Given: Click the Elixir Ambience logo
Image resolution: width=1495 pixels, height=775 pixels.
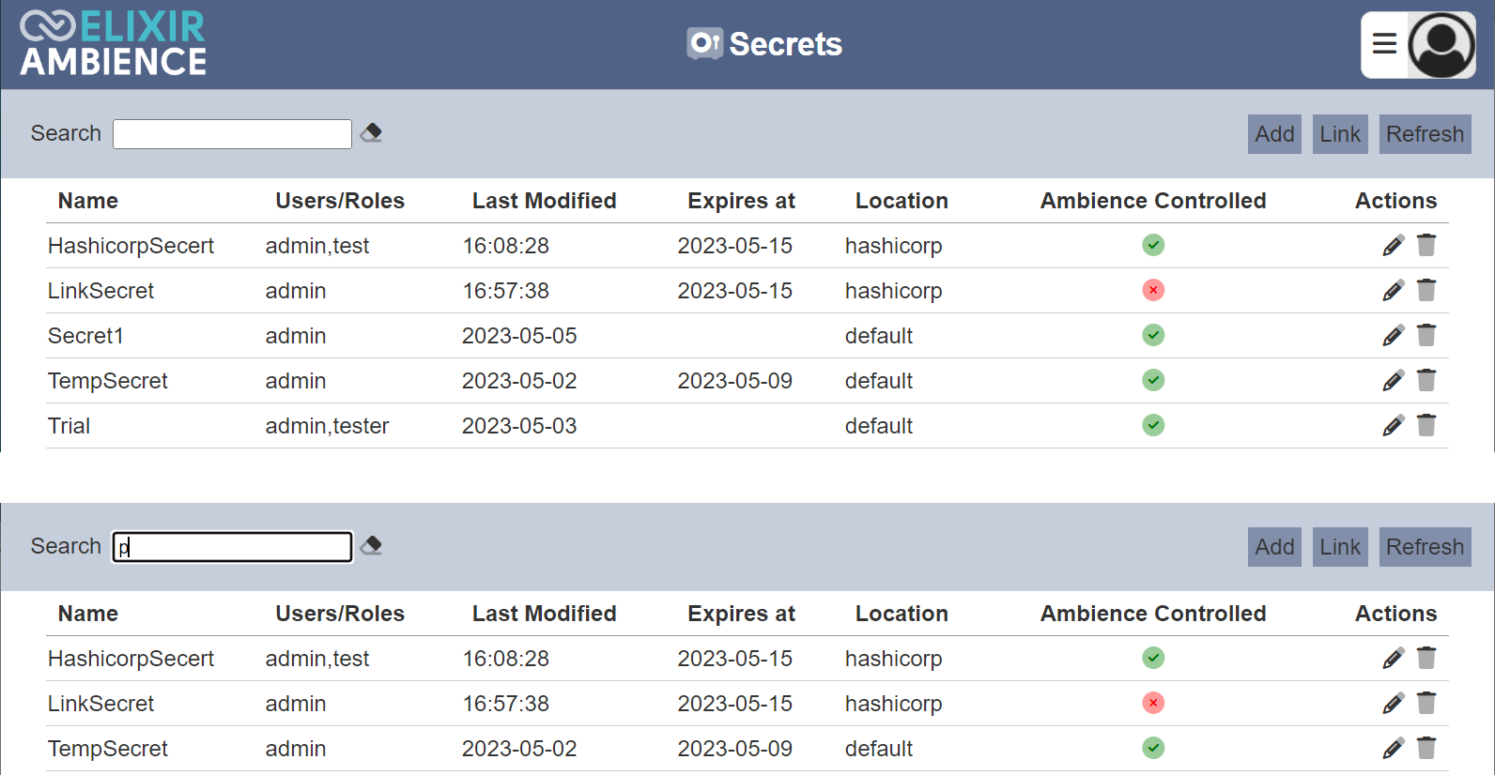Looking at the screenshot, I should point(114,43).
